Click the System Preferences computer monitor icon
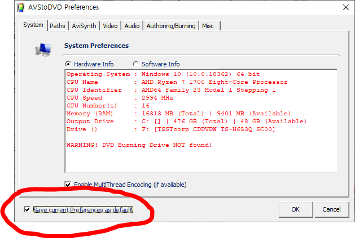355x238 pixels. 43,50
